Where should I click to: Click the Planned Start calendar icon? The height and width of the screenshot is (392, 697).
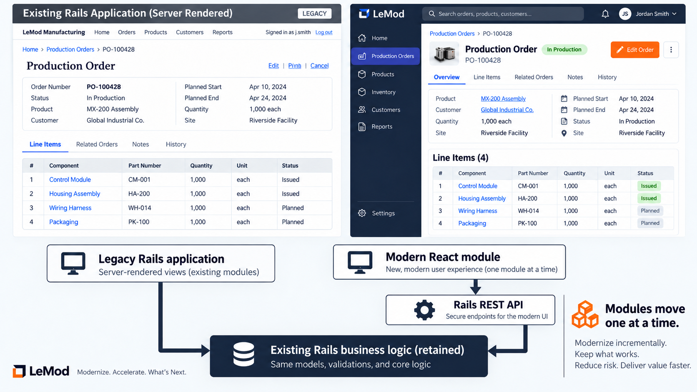click(564, 99)
